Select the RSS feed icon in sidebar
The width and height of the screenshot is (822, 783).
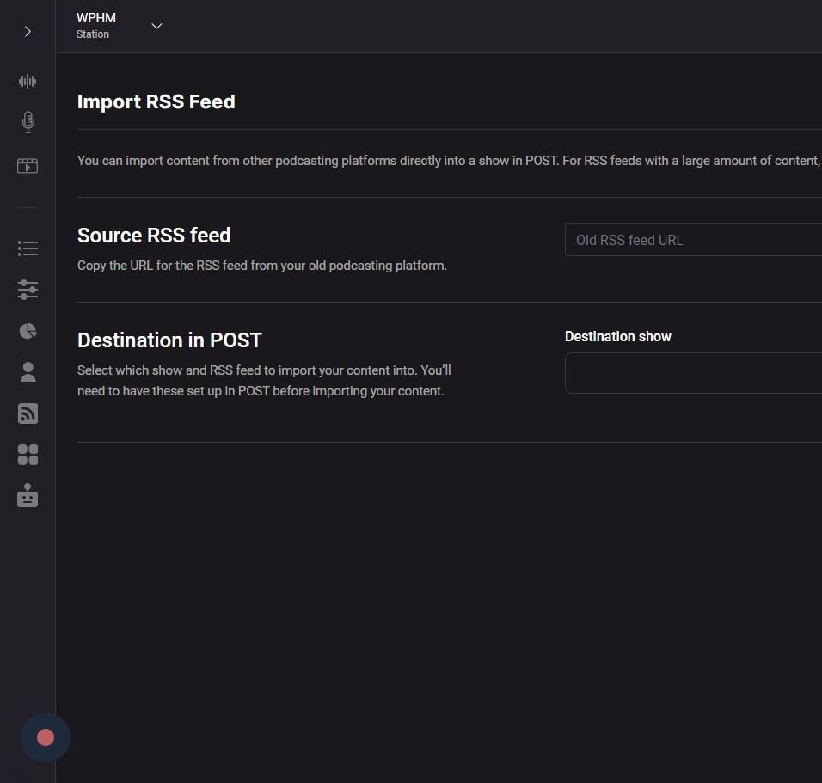pos(28,413)
